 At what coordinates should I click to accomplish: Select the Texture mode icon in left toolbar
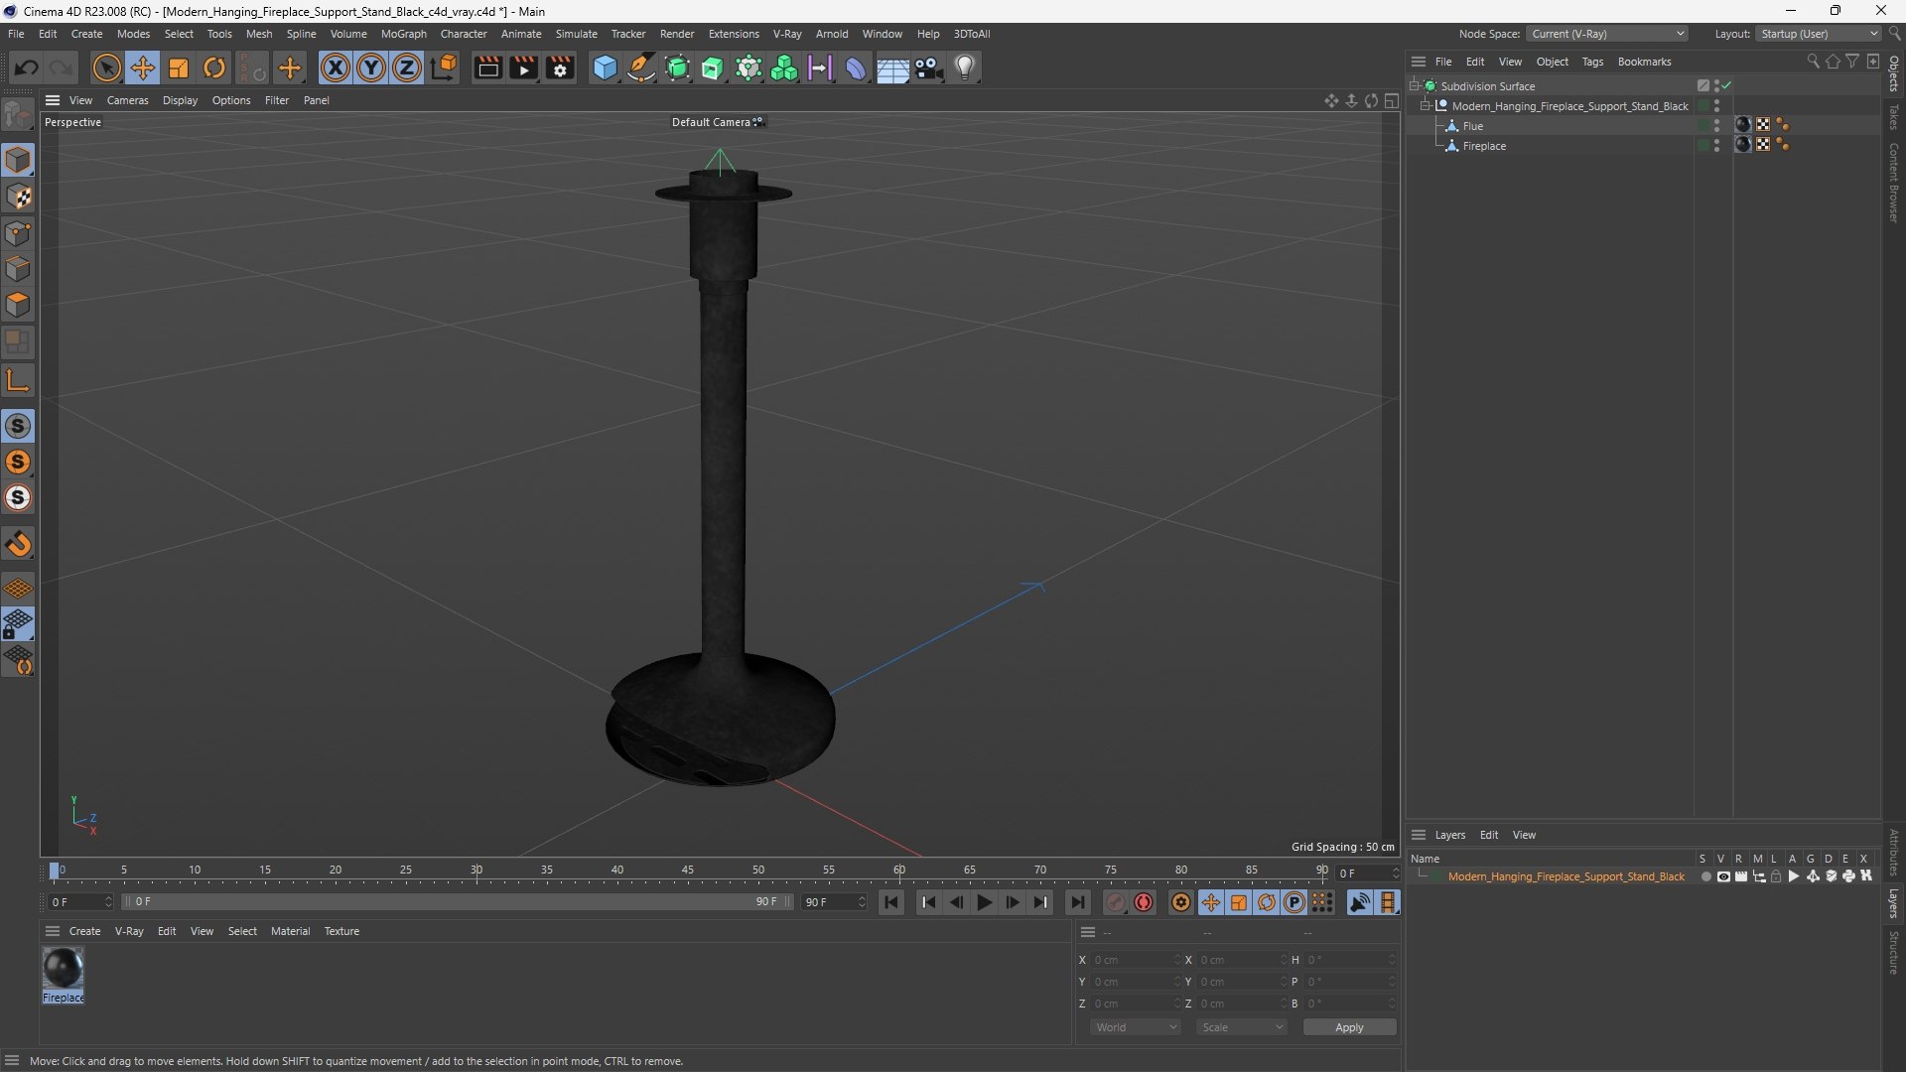(x=18, y=197)
